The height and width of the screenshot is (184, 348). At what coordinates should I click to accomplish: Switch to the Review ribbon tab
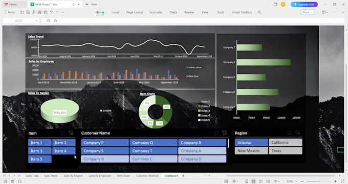[x=189, y=12]
